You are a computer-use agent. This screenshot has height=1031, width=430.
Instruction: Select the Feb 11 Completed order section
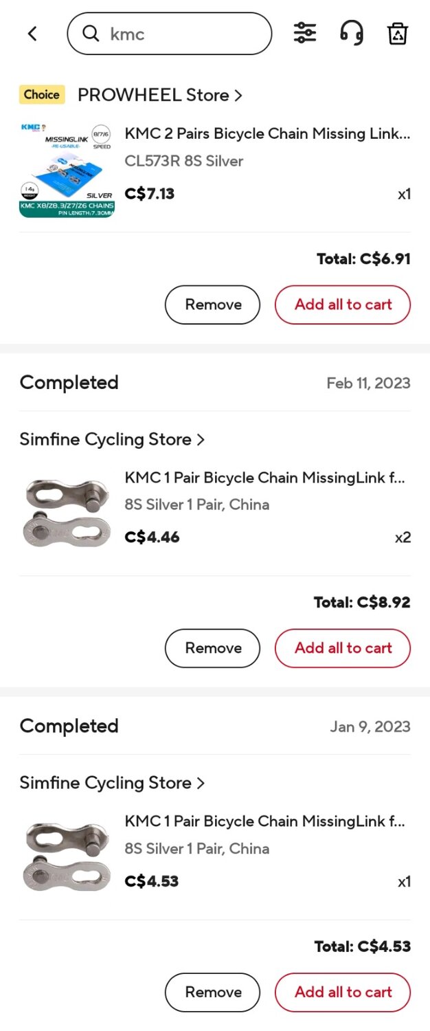pyautogui.click(x=69, y=383)
